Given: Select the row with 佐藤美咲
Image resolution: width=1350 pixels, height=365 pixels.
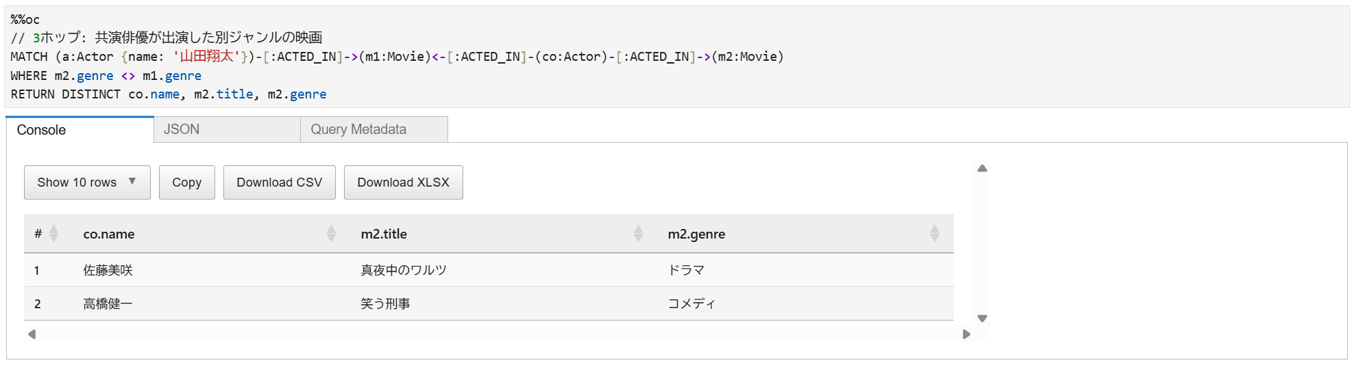Looking at the screenshot, I should pos(489,270).
